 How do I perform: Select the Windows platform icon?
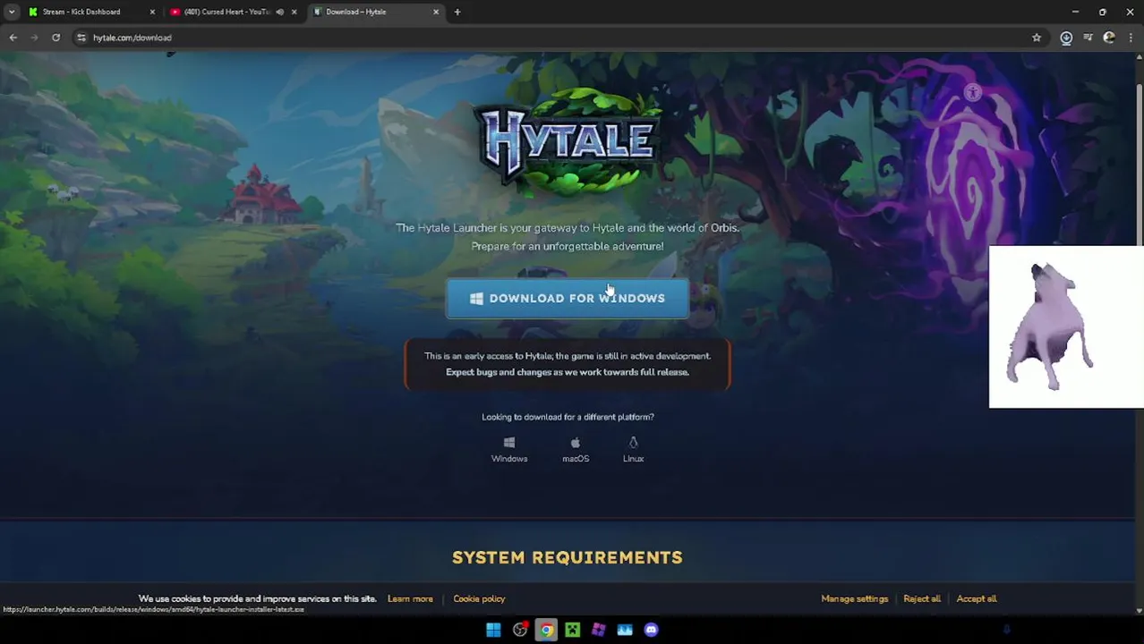[509, 449]
